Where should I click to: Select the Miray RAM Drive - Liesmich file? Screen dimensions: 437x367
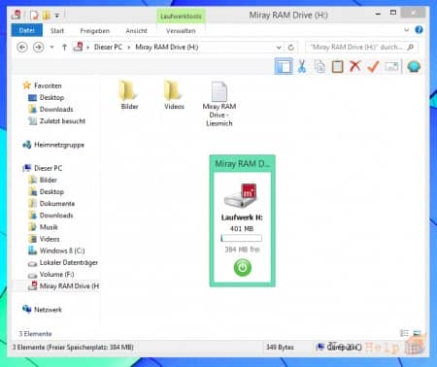[x=219, y=104]
